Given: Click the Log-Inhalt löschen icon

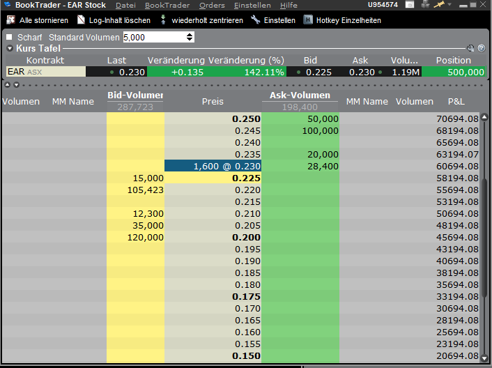Looking at the screenshot, I should 82,20.
